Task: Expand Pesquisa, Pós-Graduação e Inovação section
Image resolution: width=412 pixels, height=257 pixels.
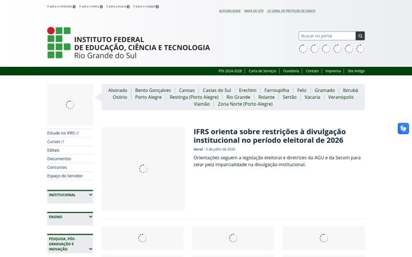Action: click(x=70, y=244)
